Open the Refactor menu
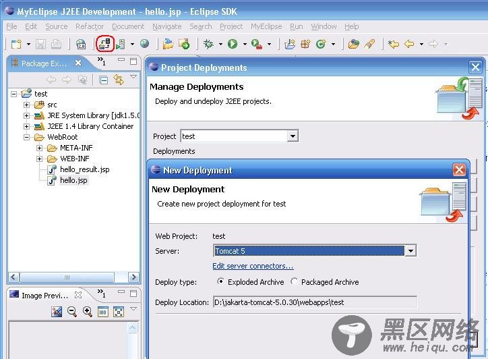Image resolution: width=488 pixels, height=359 pixels. [90, 26]
